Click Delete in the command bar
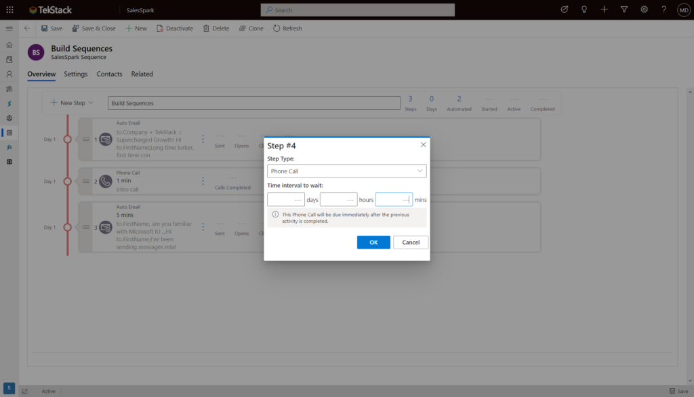The width and height of the screenshot is (694, 397). (216, 28)
